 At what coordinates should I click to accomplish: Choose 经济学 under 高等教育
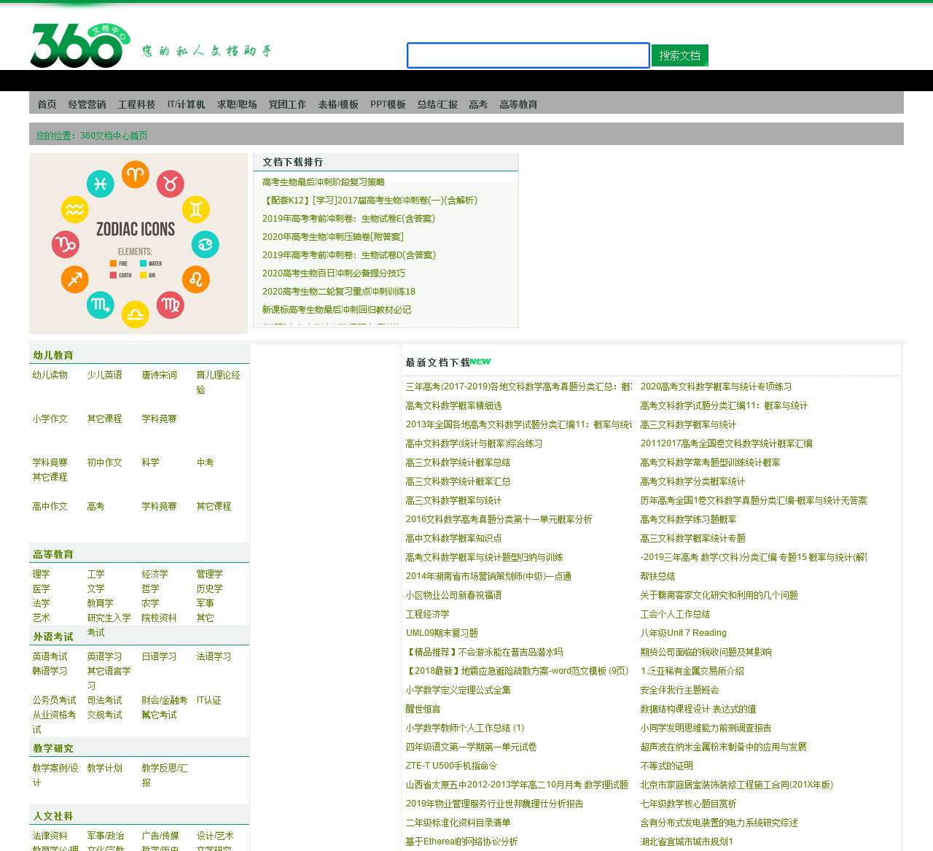pos(155,574)
